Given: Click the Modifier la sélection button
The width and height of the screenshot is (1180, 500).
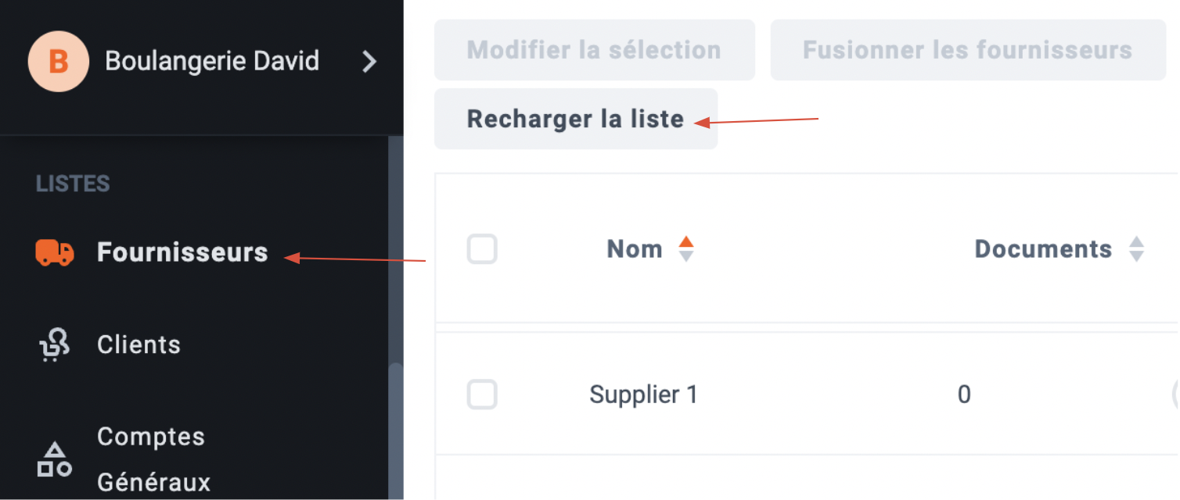Looking at the screenshot, I should (595, 50).
